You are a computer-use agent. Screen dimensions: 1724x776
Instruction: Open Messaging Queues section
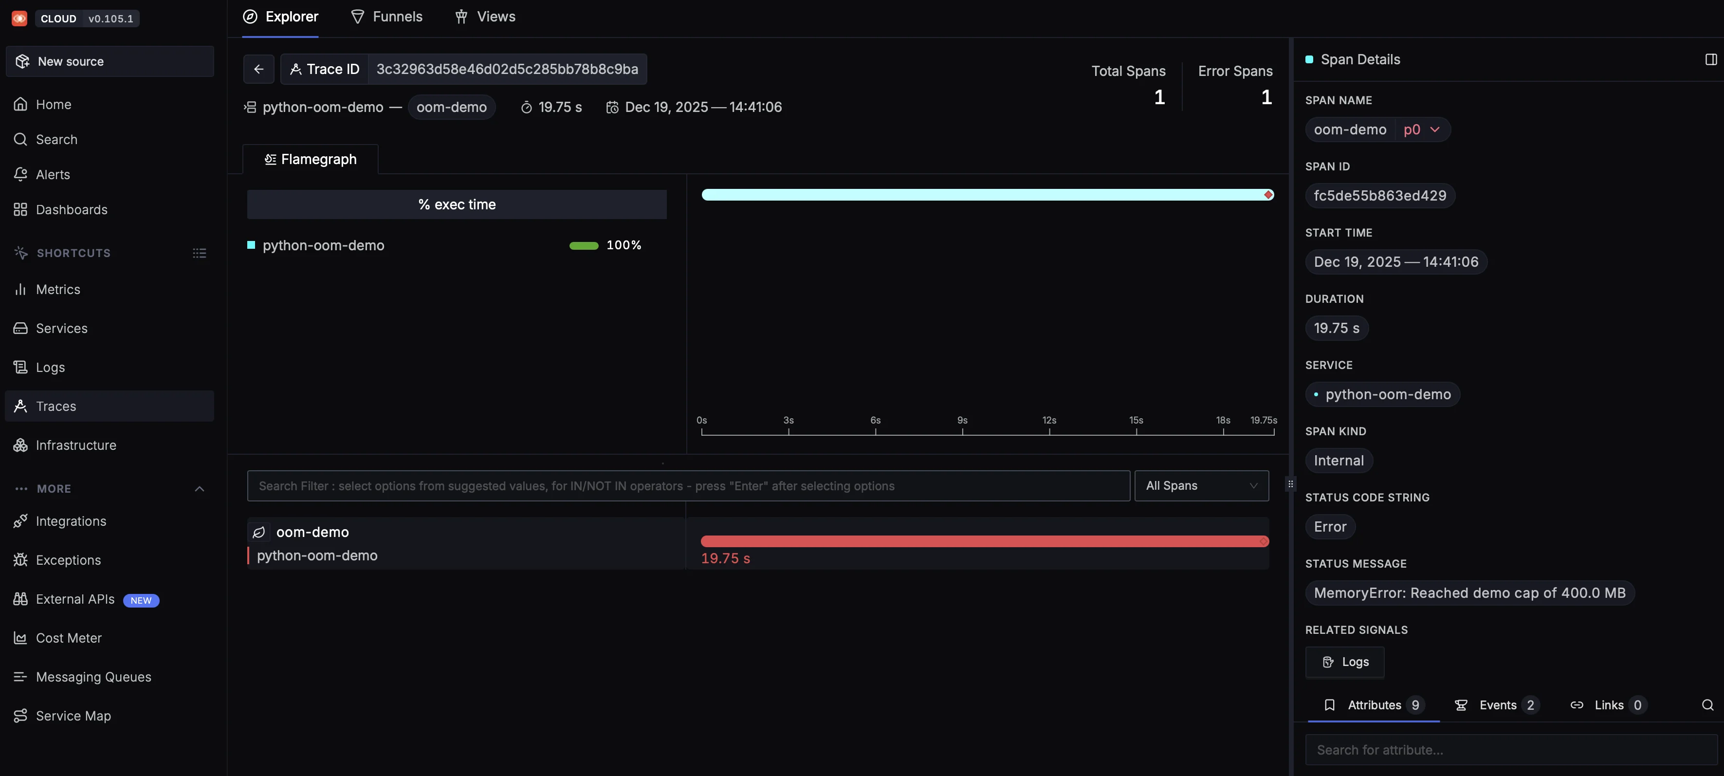93,677
